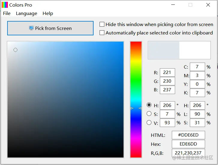
Task: Open the Help menu
Action: pyautogui.click(x=48, y=13)
